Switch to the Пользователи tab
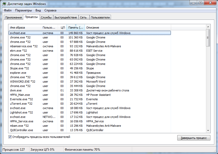The width and height of the screenshot is (218, 154). pos(100,17)
